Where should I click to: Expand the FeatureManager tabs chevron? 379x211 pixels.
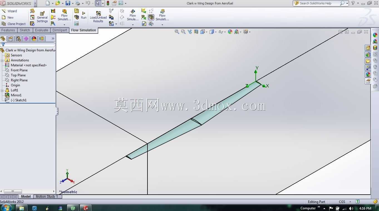53,39
